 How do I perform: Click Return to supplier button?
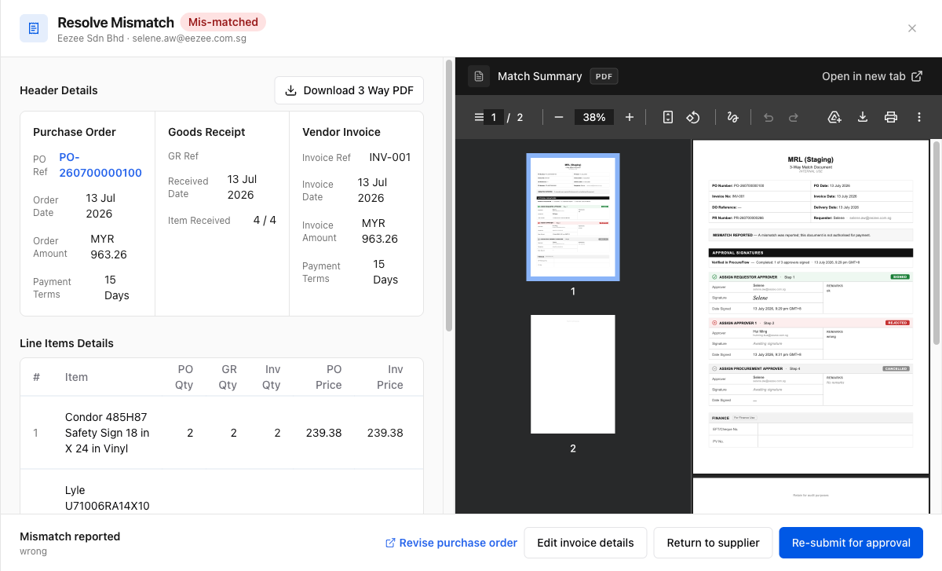[714, 543]
